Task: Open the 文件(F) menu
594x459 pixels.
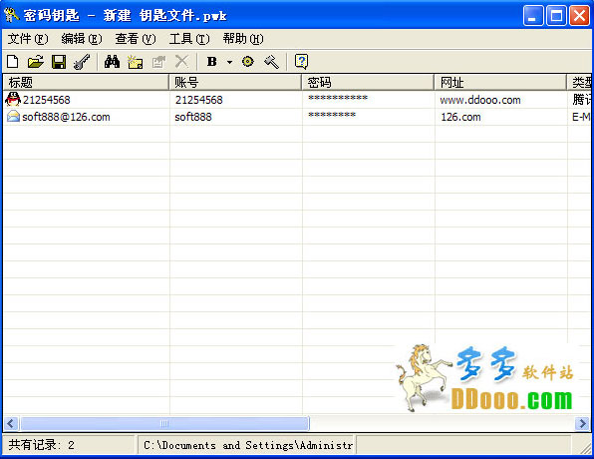Action: [28, 39]
